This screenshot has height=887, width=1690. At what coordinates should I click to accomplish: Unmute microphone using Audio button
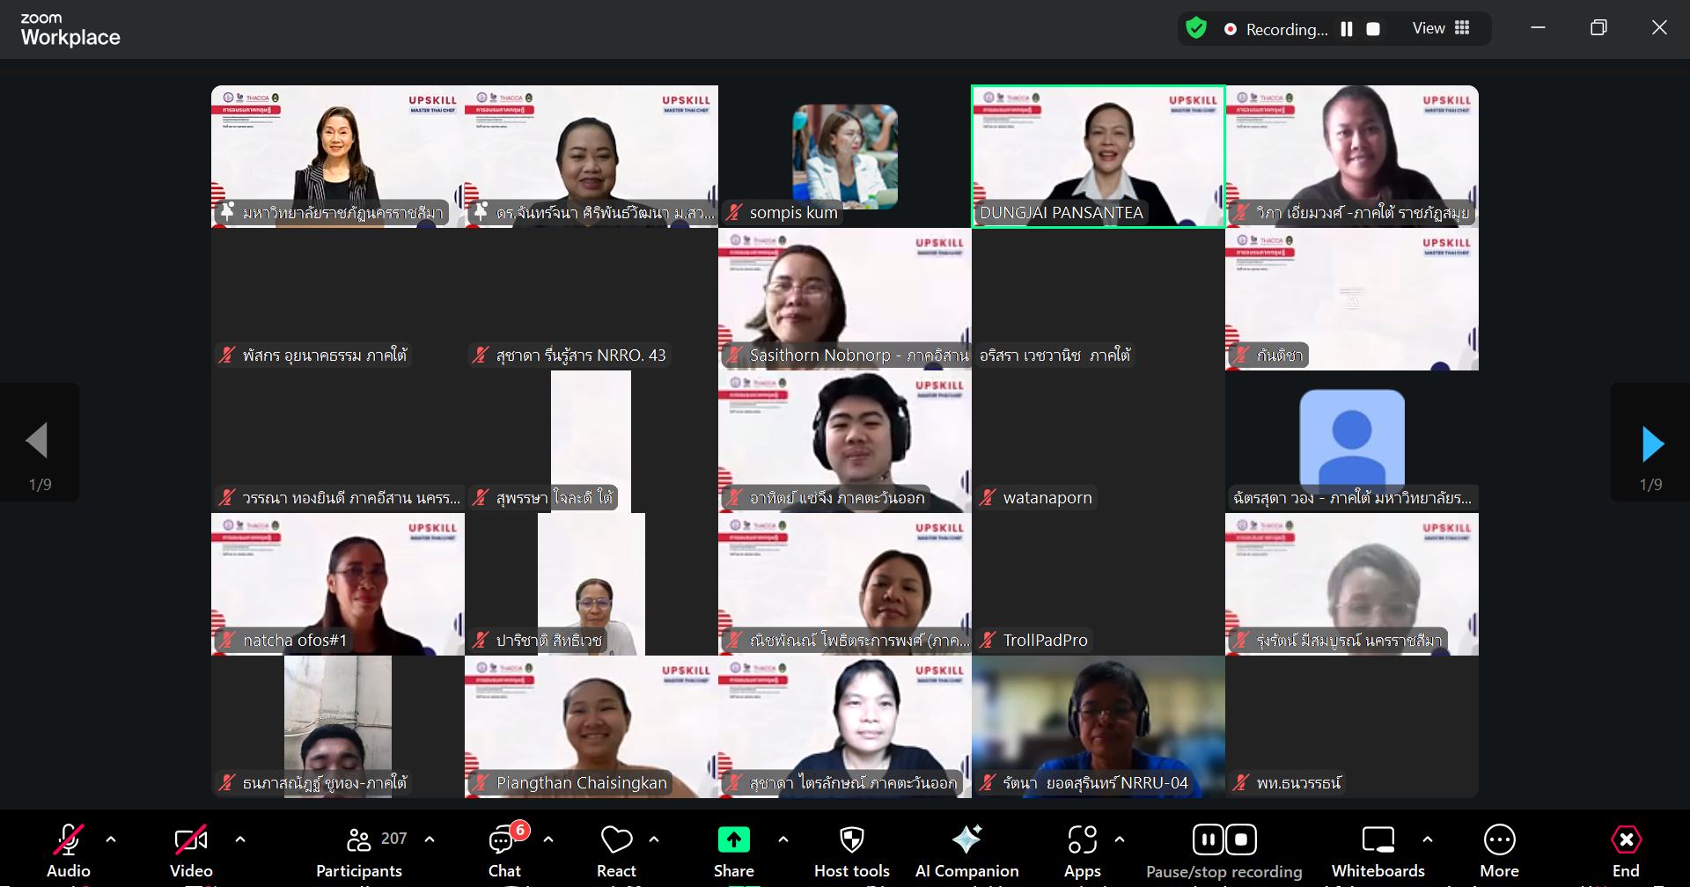click(69, 842)
